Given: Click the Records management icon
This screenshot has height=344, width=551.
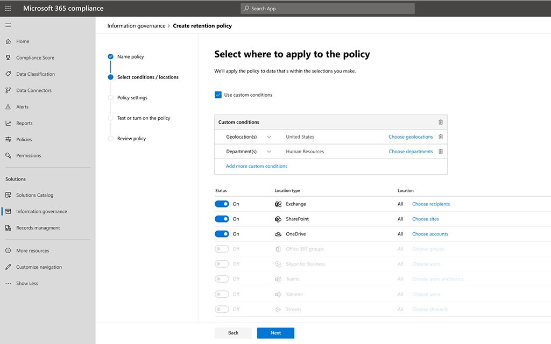Looking at the screenshot, I should (x=8, y=228).
